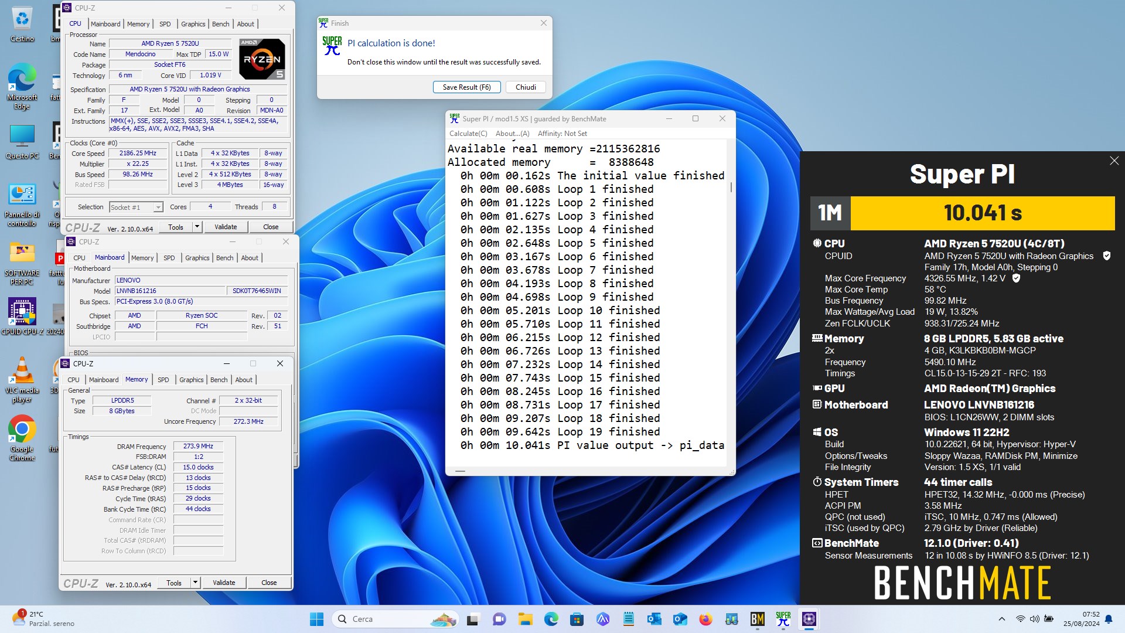Switch to Bench tab in top CPU-Z window

pos(220,24)
